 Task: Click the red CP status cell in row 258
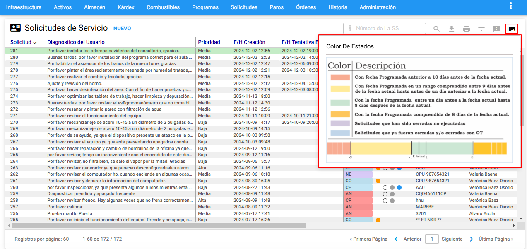click(358, 201)
